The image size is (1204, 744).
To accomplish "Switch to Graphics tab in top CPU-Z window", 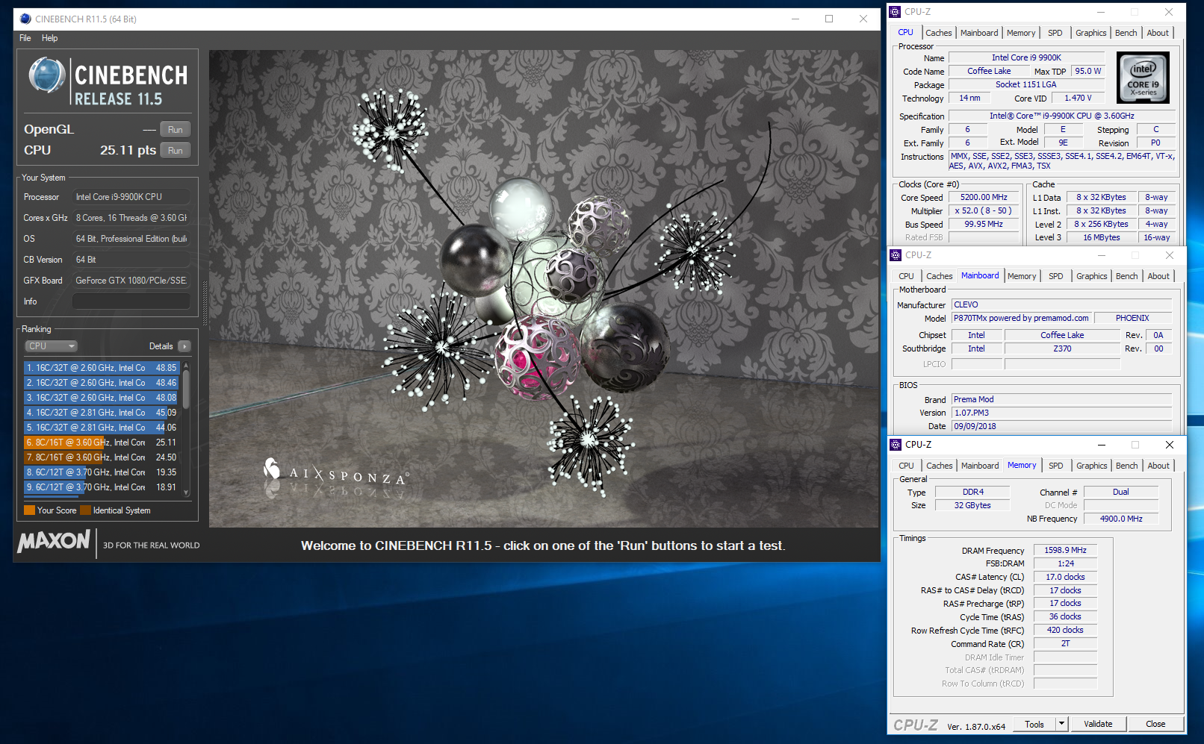I will click(x=1091, y=33).
